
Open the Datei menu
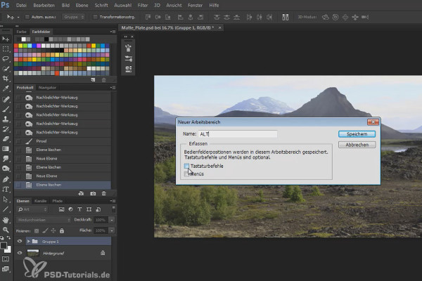[x=21, y=5]
